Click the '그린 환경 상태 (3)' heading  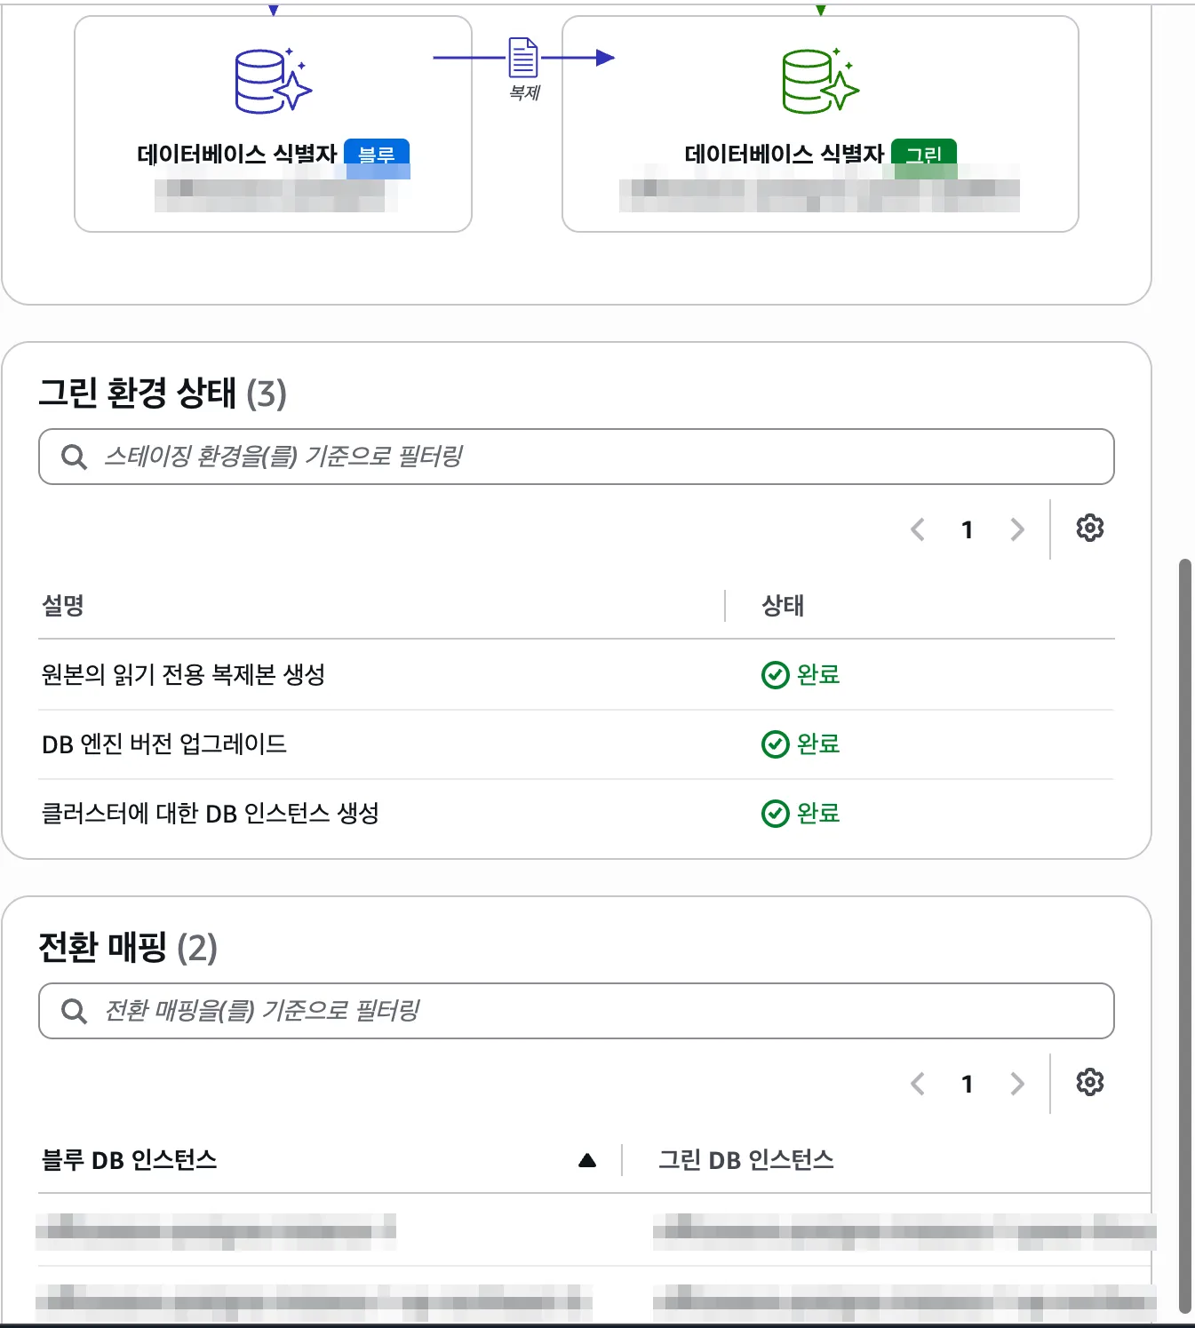(x=163, y=393)
